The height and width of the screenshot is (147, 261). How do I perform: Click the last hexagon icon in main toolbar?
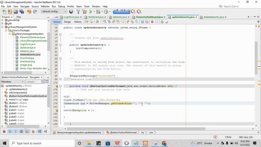139,11
